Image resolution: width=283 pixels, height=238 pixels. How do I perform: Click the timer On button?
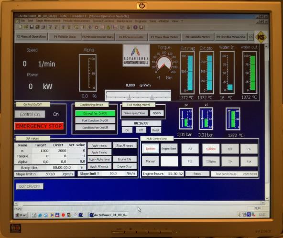[127, 130]
